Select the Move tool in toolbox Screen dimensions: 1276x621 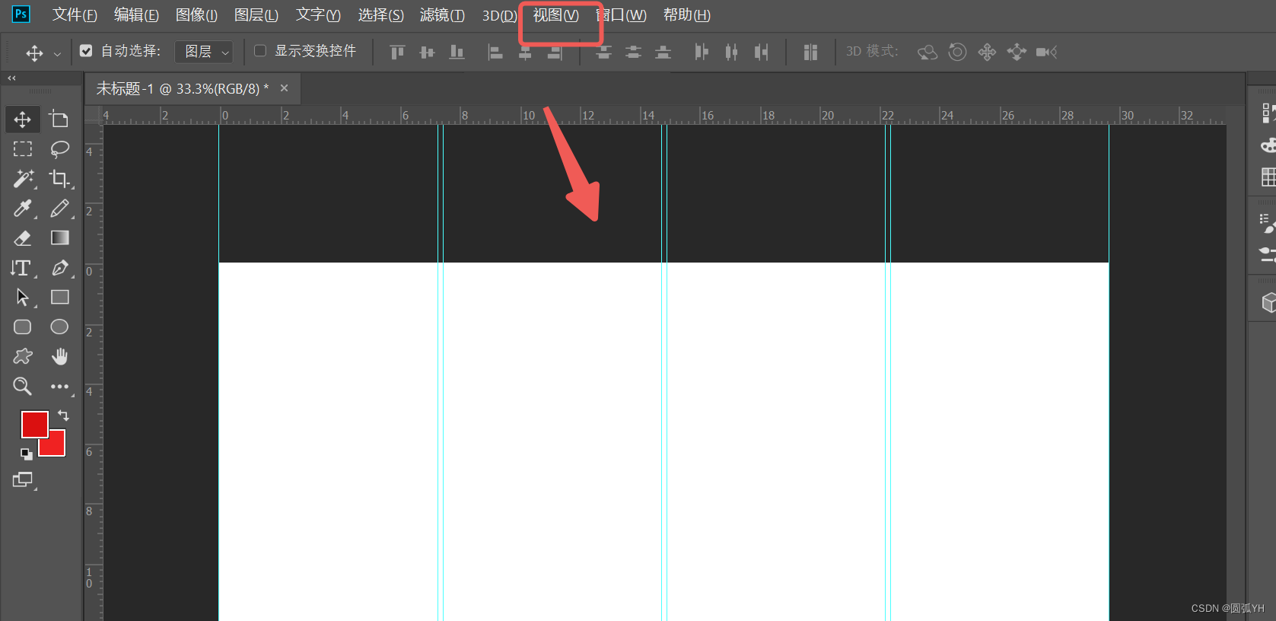coord(23,119)
